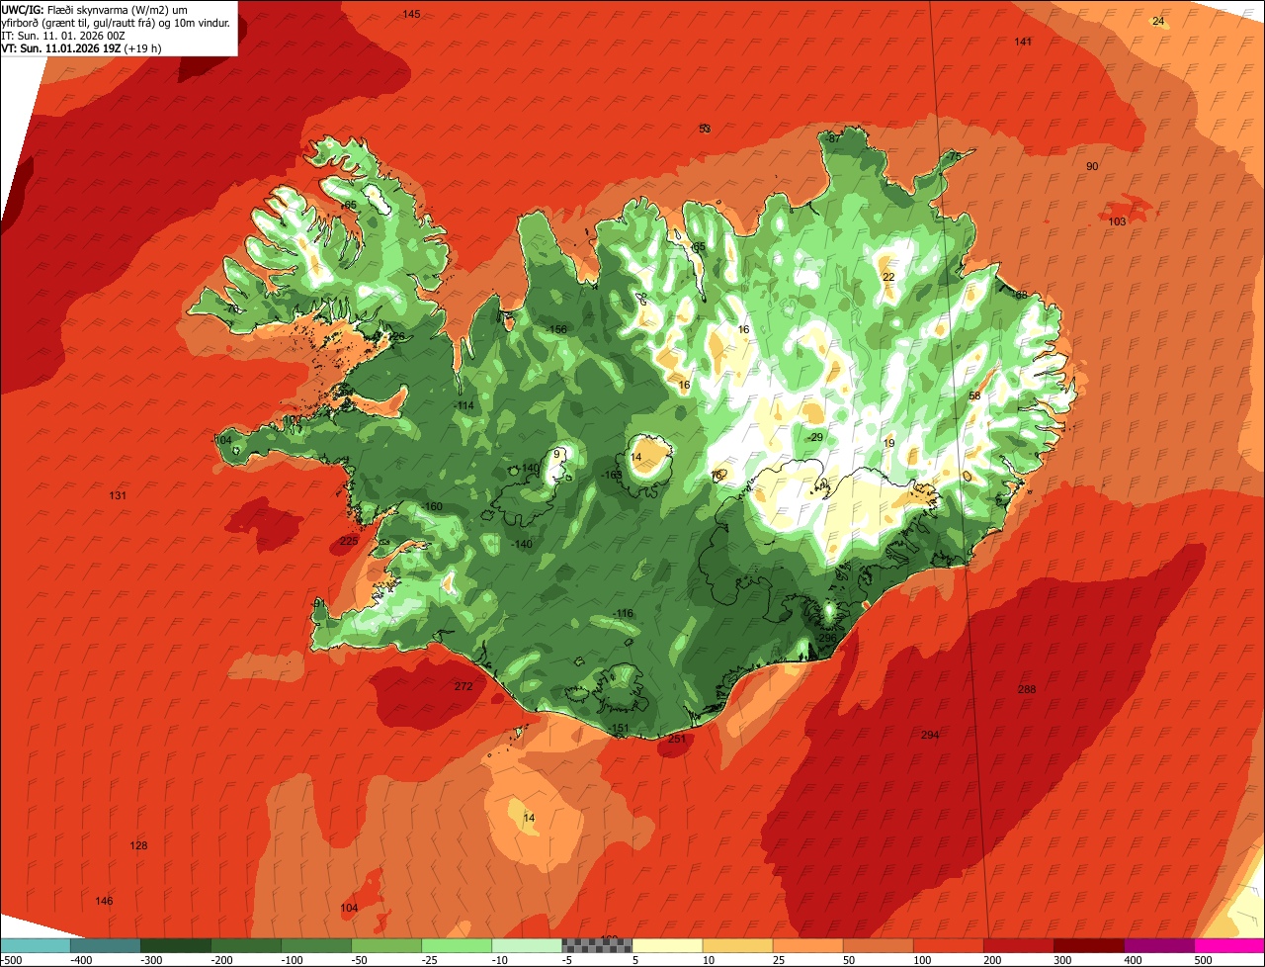Select the -200 to -100 green swatch
This screenshot has height=967, width=1265.
point(246,945)
